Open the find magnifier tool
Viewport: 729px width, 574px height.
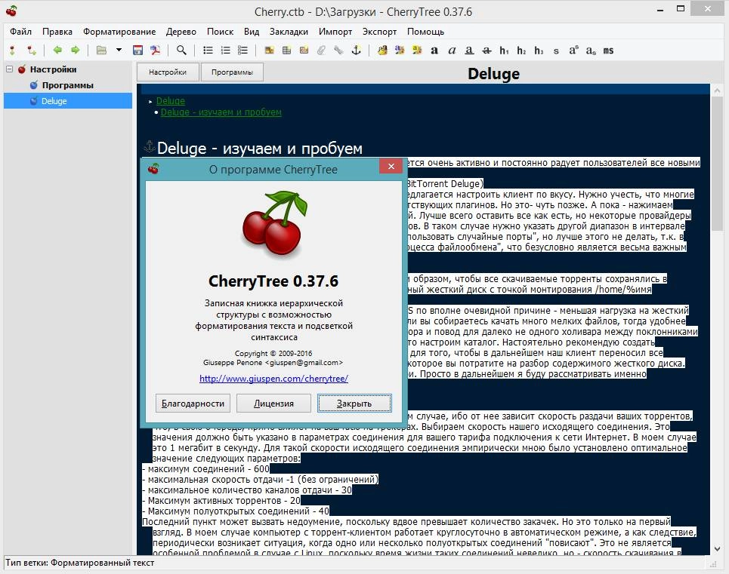click(181, 50)
